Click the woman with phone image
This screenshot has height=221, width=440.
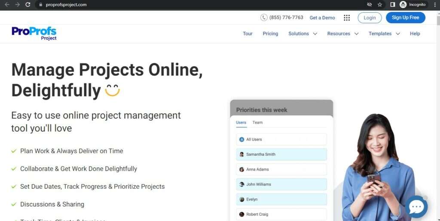(379, 167)
